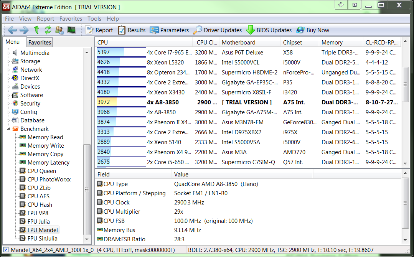Click the Storage drive icon
Screen dimensions: 414x257
click(x=15, y=61)
